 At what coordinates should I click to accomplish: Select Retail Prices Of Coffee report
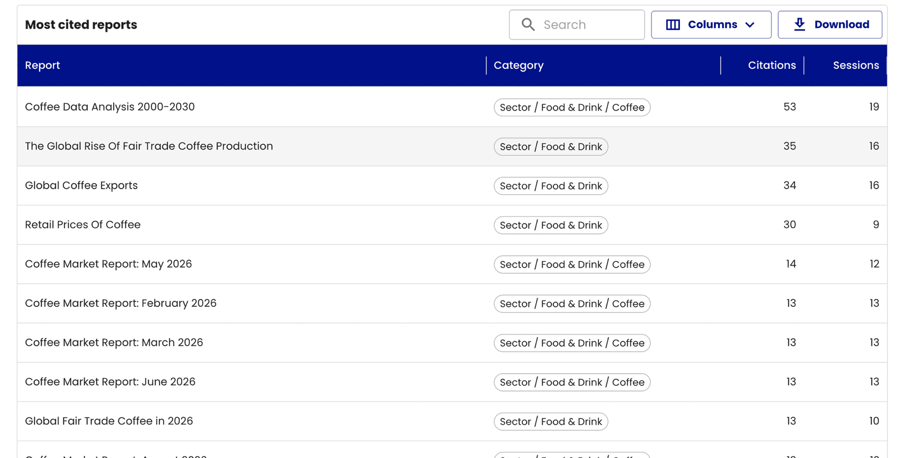point(83,225)
